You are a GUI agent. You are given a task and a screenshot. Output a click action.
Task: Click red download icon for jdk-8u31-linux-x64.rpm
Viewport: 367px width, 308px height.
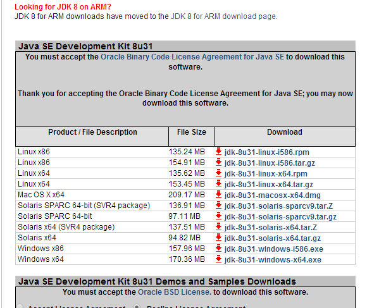[x=218, y=173]
